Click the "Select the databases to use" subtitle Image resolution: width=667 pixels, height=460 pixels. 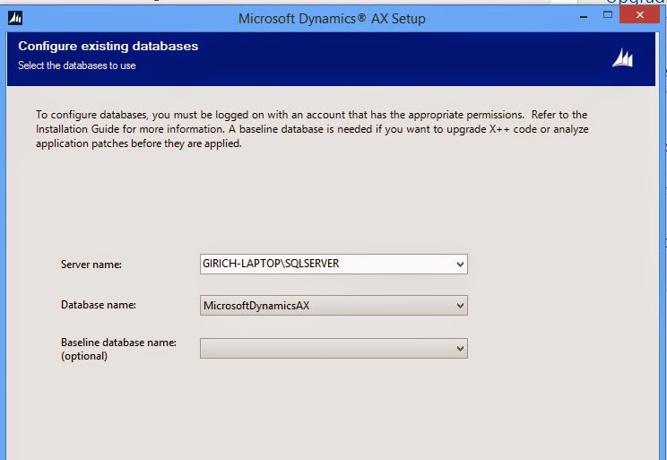tap(77, 65)
